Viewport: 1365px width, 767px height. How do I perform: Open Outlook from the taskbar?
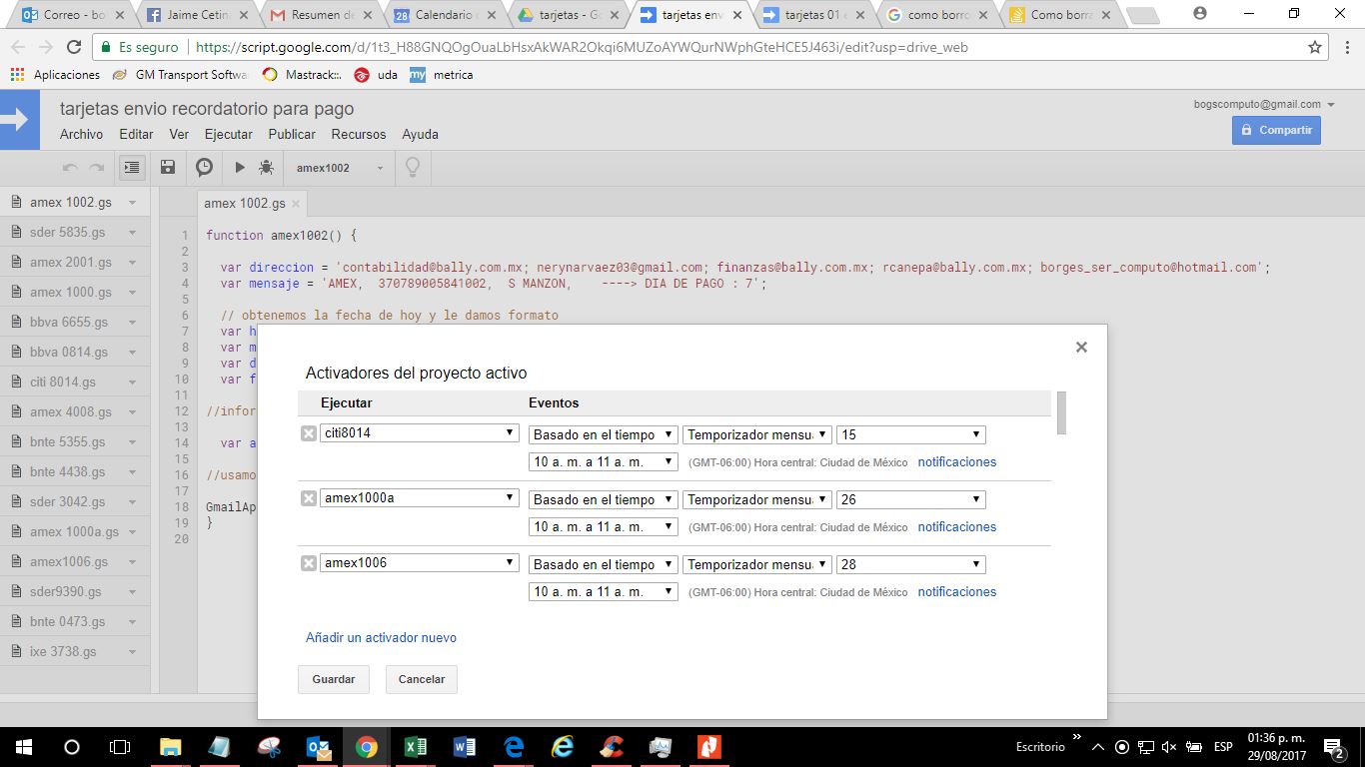tap(318, 746)
